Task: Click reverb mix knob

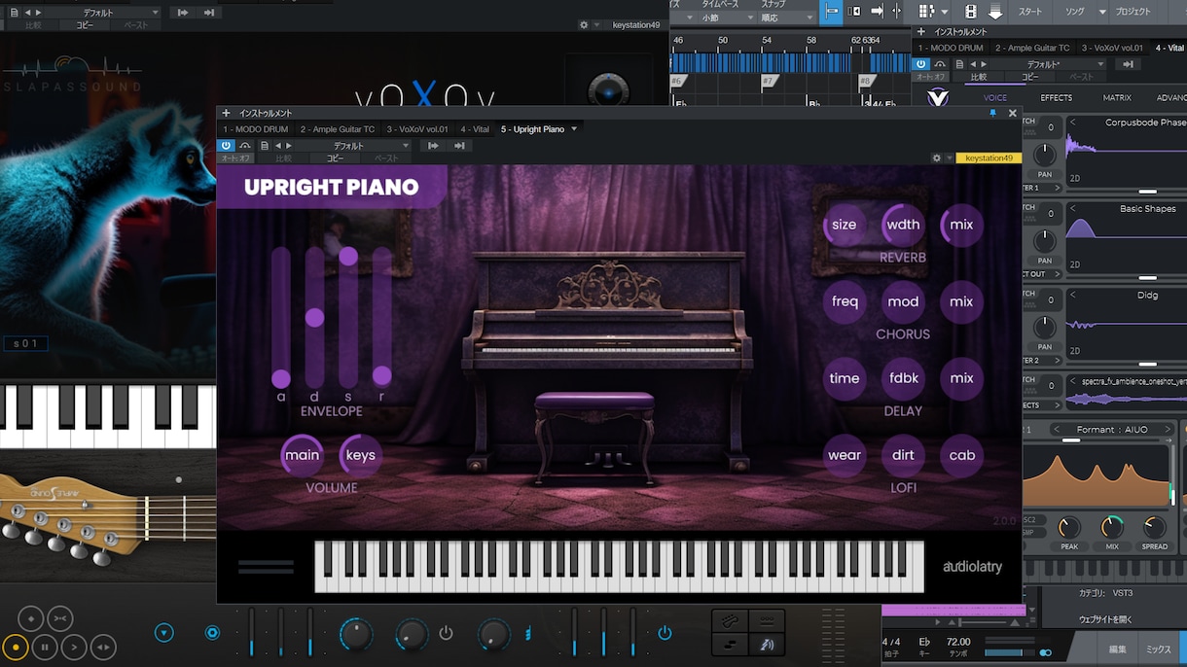Action: [x=961, y=225]
